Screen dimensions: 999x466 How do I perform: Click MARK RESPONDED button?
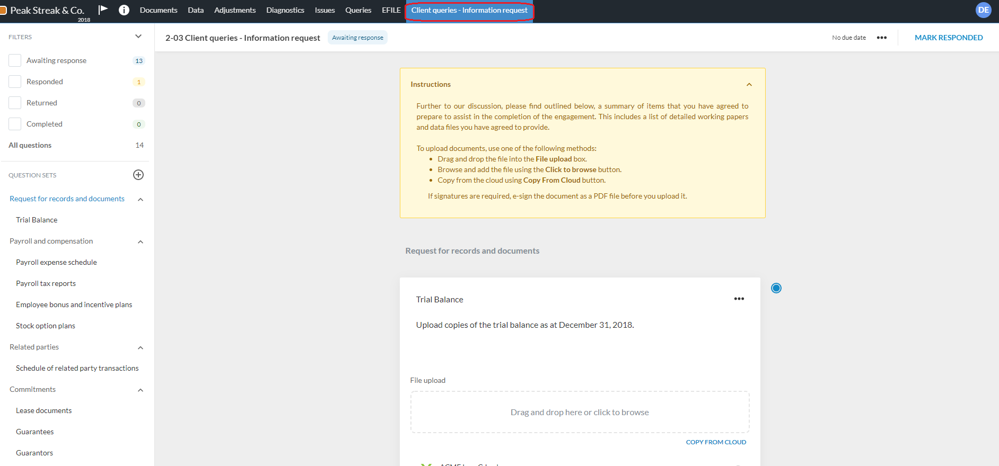click(948, 38)
